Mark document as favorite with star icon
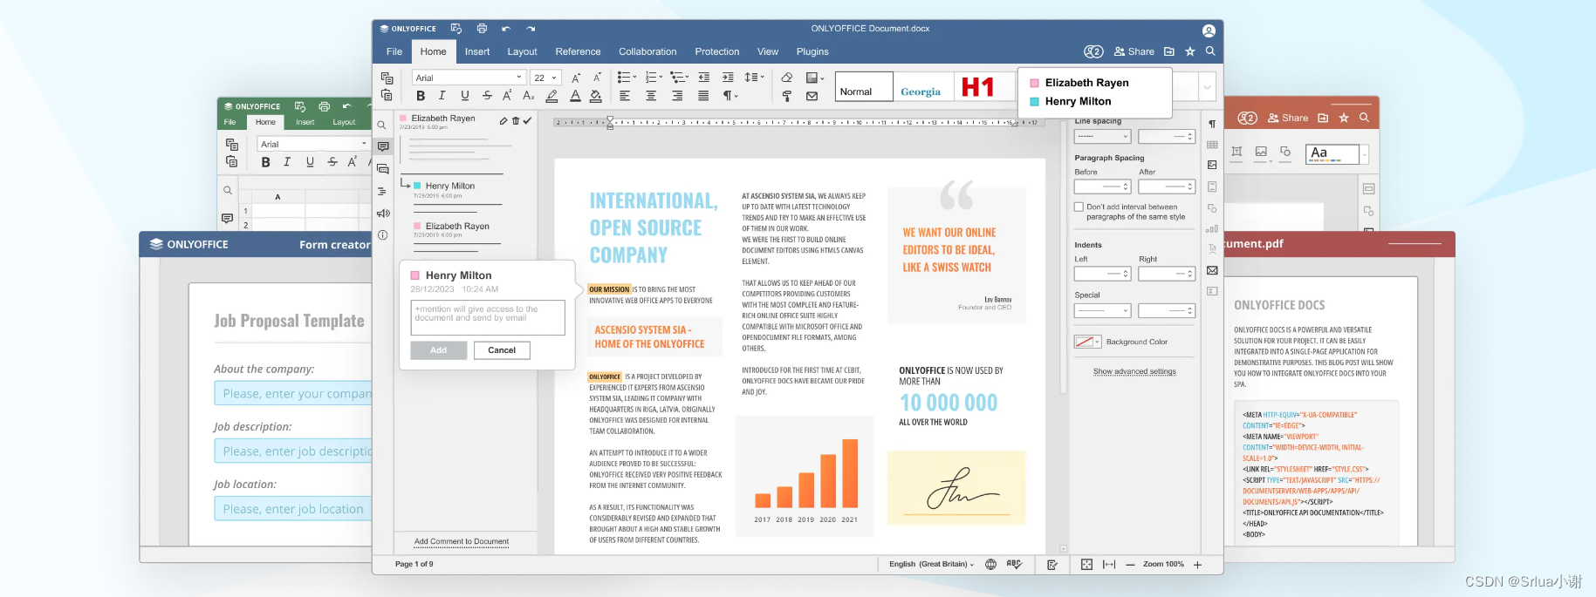The height and width of the screenshot is (597, 1596). (x=1190, y=51)
